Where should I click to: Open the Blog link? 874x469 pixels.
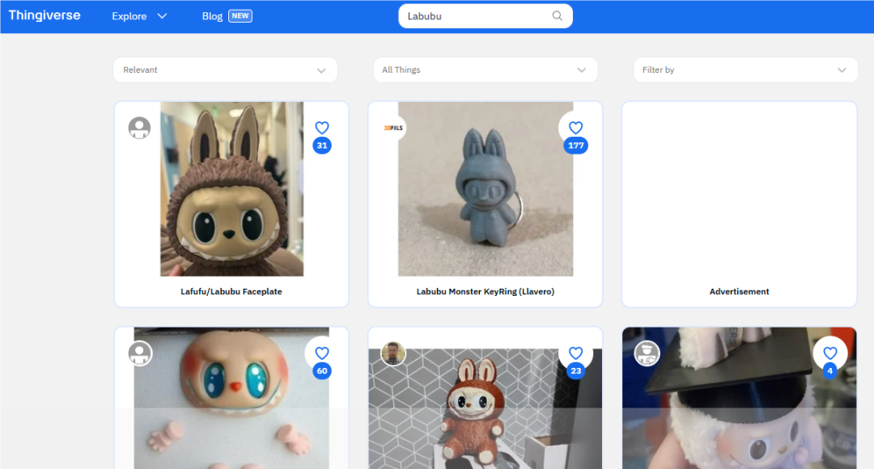tap(212, 16)
